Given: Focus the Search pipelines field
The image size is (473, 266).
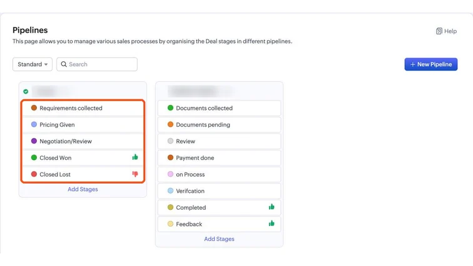Looking at the screenshot, I should click(x=97, y=64).
